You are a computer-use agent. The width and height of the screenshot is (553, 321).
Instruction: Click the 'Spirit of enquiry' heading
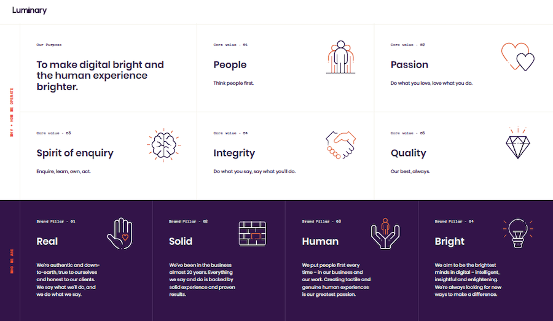click(75, 153)
